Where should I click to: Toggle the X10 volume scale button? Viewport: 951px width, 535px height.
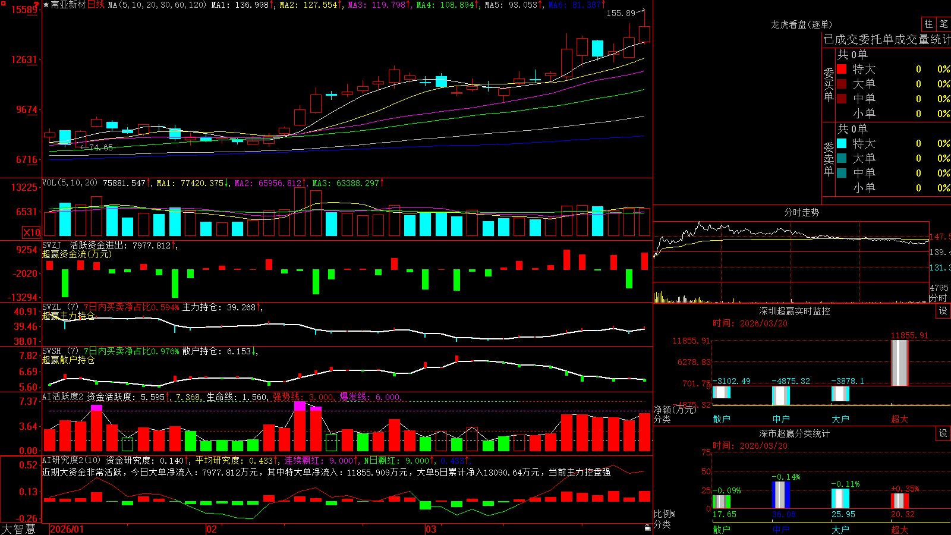coord(32,232)
